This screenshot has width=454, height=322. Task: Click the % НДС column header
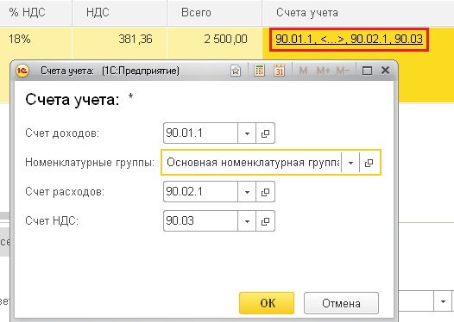(x=36, y=13)
